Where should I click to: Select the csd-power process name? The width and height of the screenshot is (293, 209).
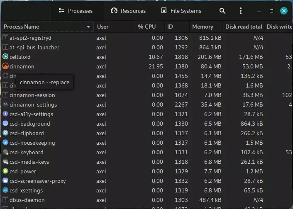(x=23, y=171)
